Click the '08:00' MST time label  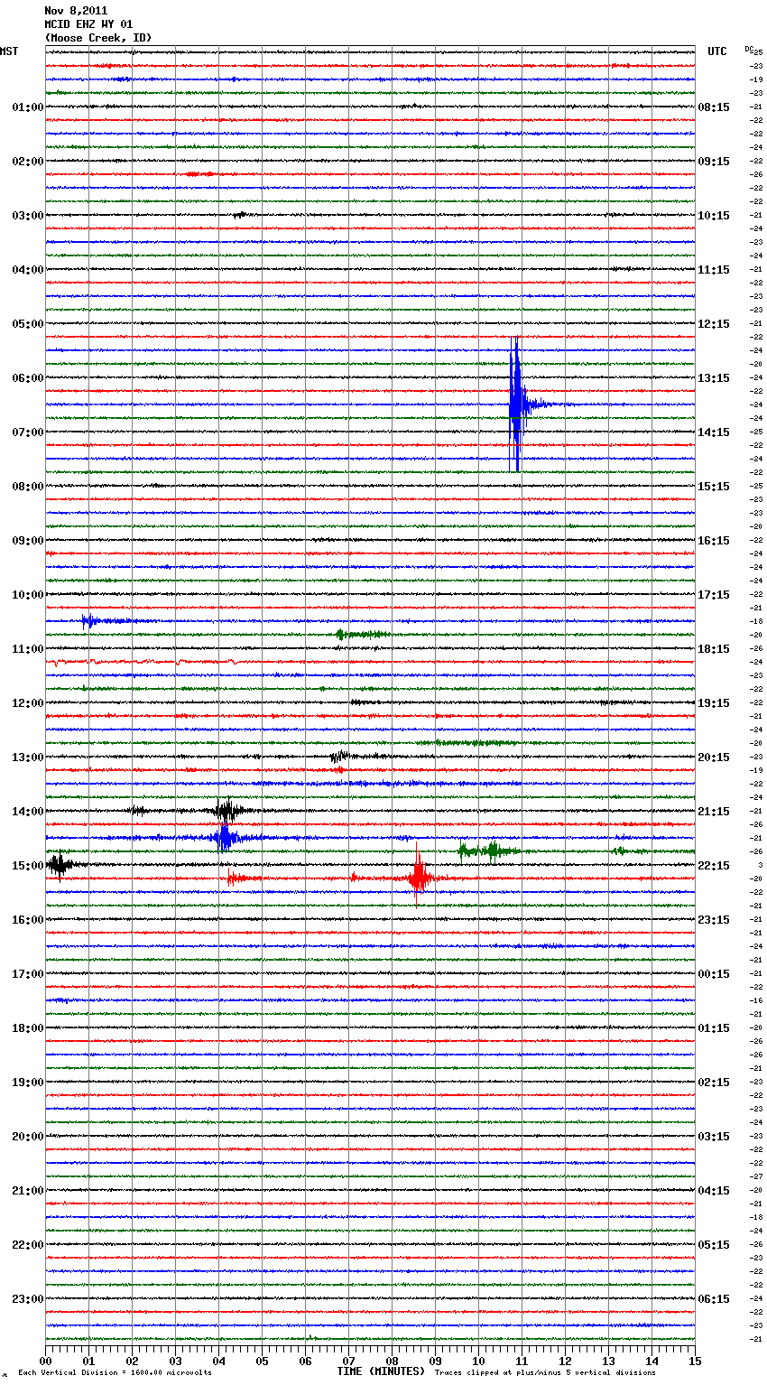[x=28, y=487]
